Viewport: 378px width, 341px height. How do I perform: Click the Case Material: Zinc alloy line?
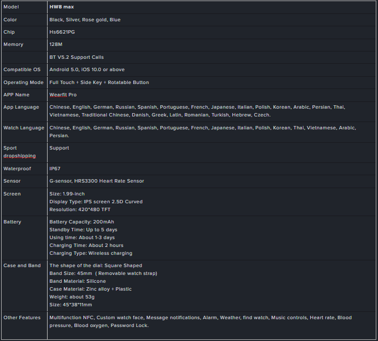(90, 289)
